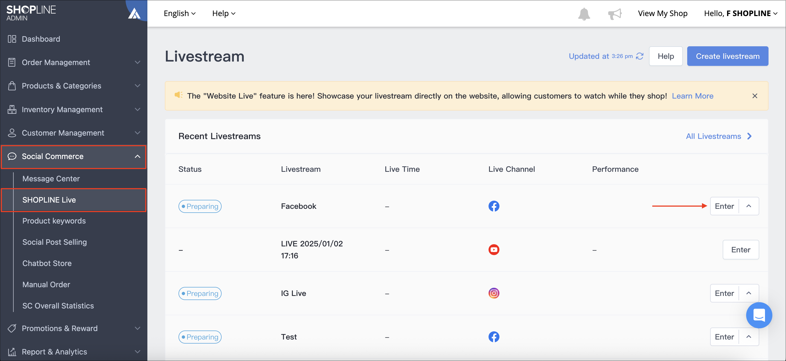Click the Updated at 3:26 pm text
The height and width of the screenshot is (361, 786).
[x=600, y=56]
